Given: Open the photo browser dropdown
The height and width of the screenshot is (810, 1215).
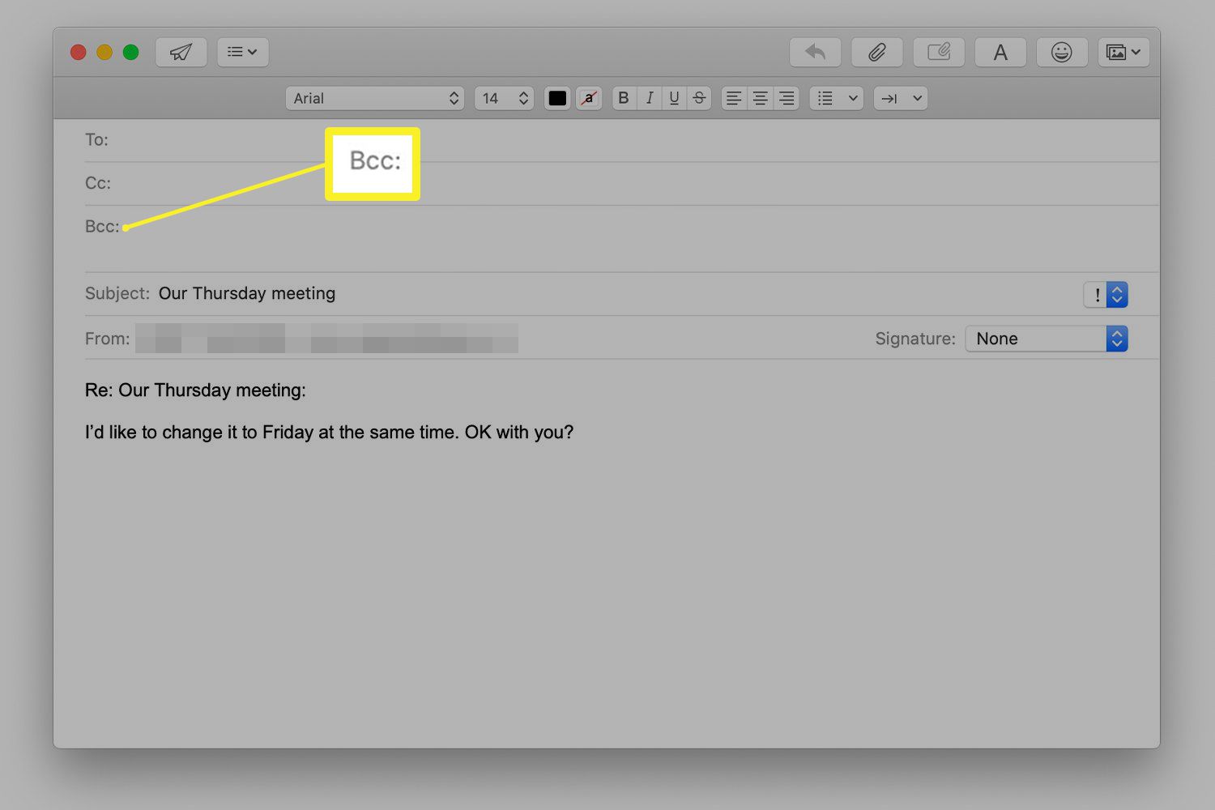Looking at the screenshot, I should pyautogui.click(x=1123, y=53).
